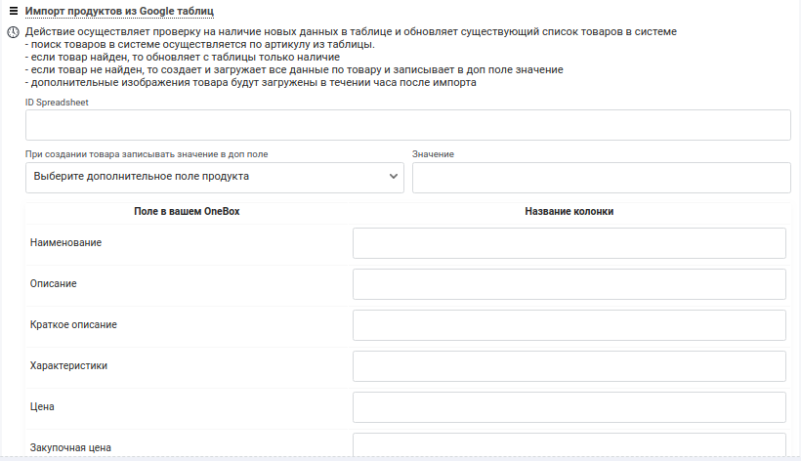The height and width of the screenshot is (461, 801).
Task: Click the Краткое описание row label
Action: [x=73, y=324]
